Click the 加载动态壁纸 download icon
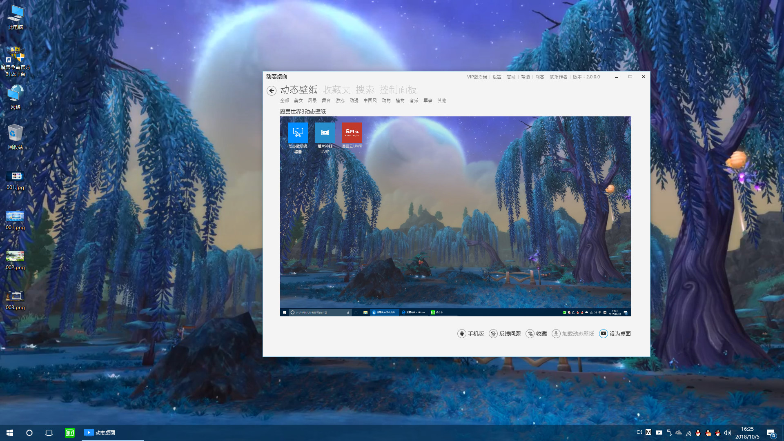Image resolution: width=784 pixels, height=441 pixels. click(x=556, y=334)
